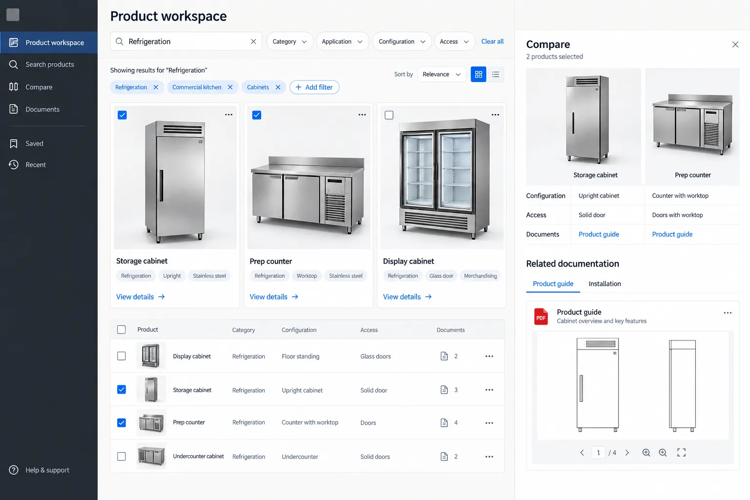This screenshot has width=750, height=500.
Task: Go to next page of Product guide preview
Action: click(627, 453)
